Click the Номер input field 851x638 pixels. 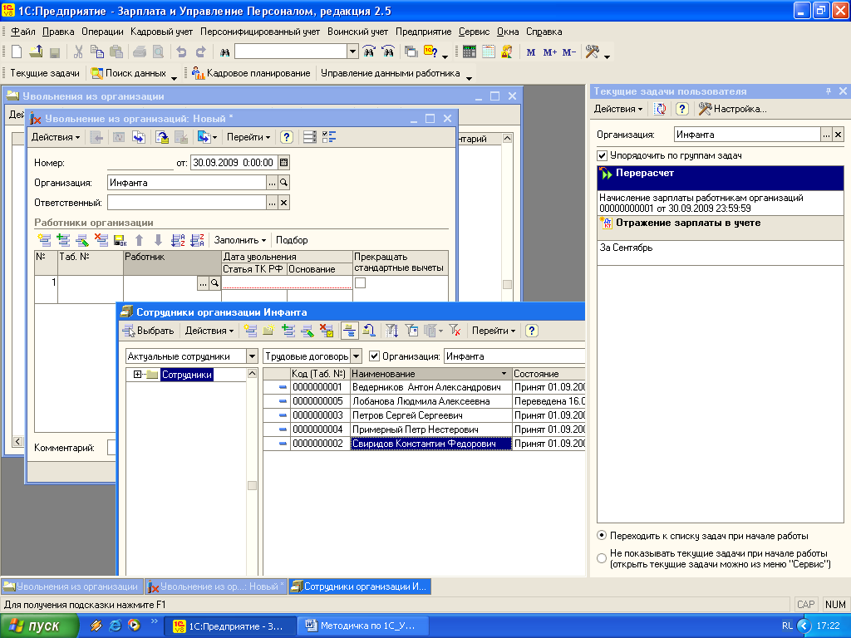pos(140,162)
